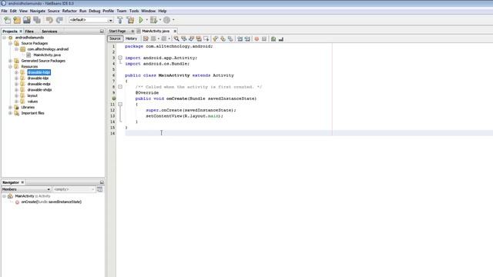Expand the Generated Source Packages node
The image size is (493, 277).
point(10,61)
